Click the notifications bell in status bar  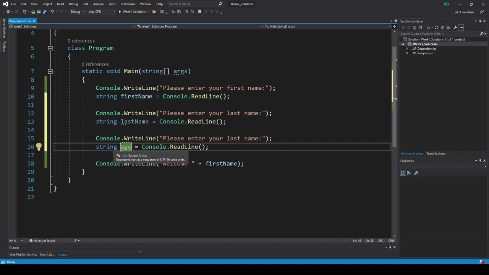pyautogui.click(x=481, y=262)
